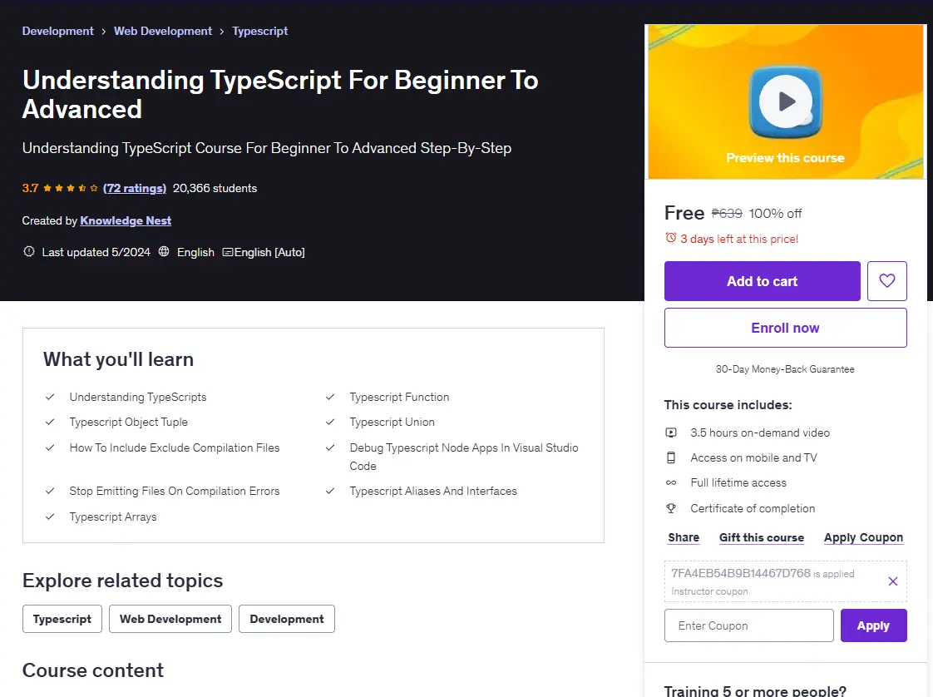Open the Web Development breadcrumb link

click(162, 31)
